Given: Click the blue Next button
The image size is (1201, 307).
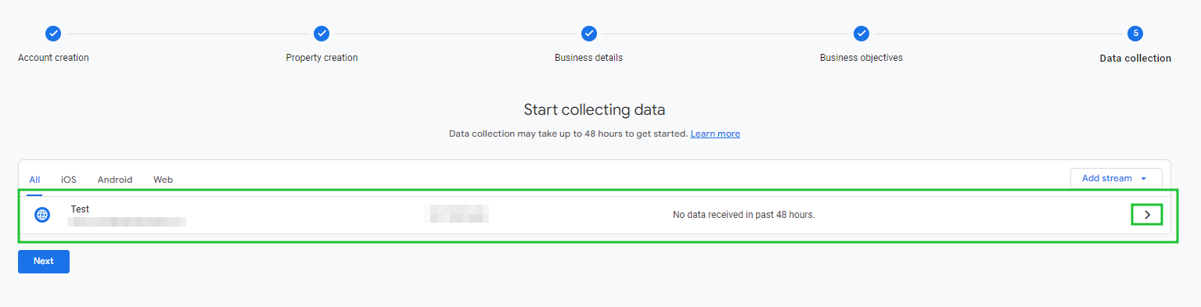Looking at the screenshot, I should [44, 262].
